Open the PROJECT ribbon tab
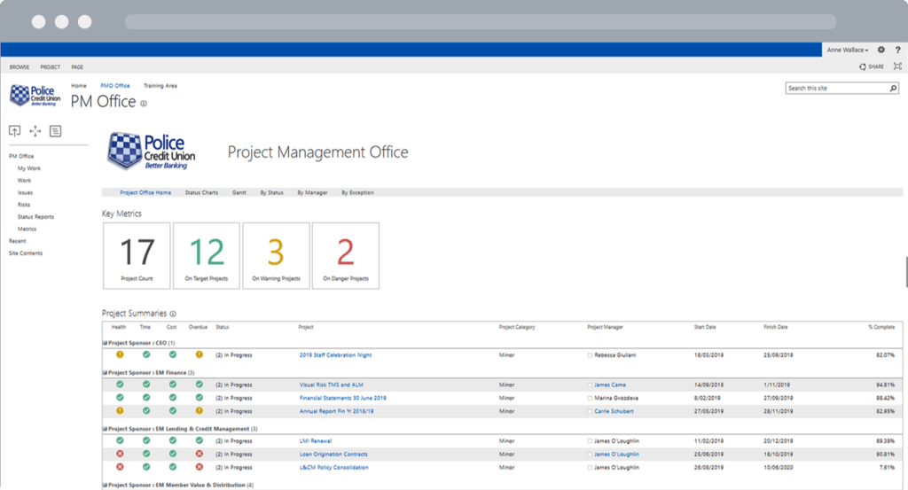The width and height of the screenshot is (908, 490). coord(50,66)
